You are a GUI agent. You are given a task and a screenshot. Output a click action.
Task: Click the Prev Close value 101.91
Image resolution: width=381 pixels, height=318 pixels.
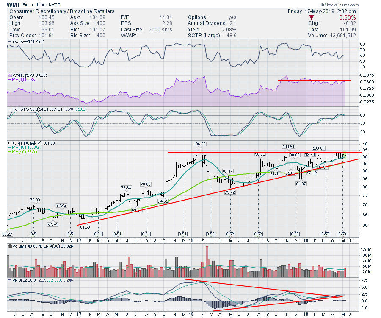[47, 36]
